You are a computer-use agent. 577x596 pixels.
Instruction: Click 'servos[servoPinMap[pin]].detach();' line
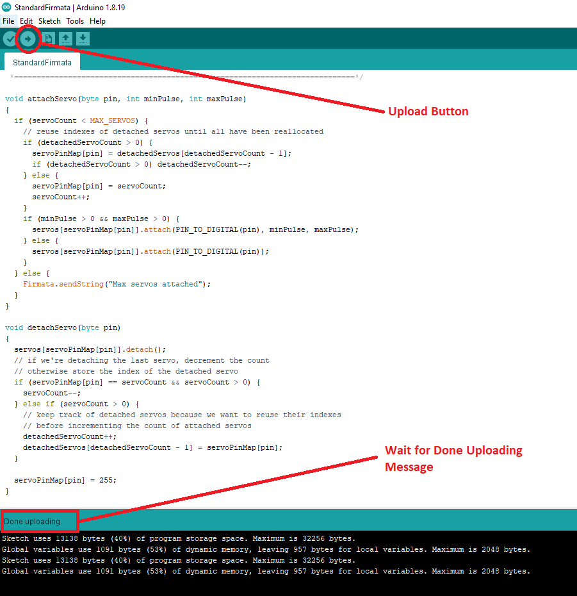(x=90, y=349)
